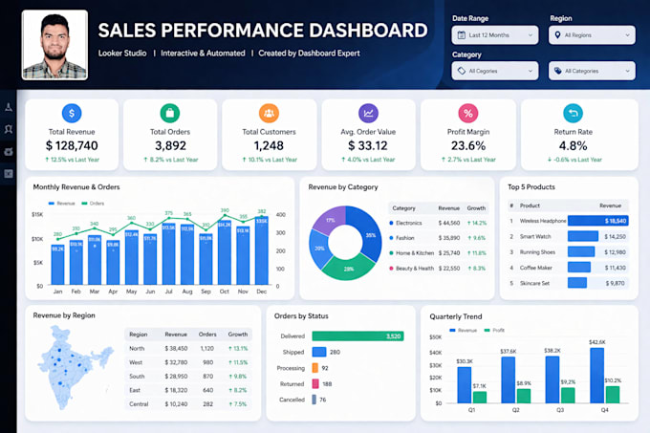Select the North region row
Viewport: 650px width, 433px height.
188,349
